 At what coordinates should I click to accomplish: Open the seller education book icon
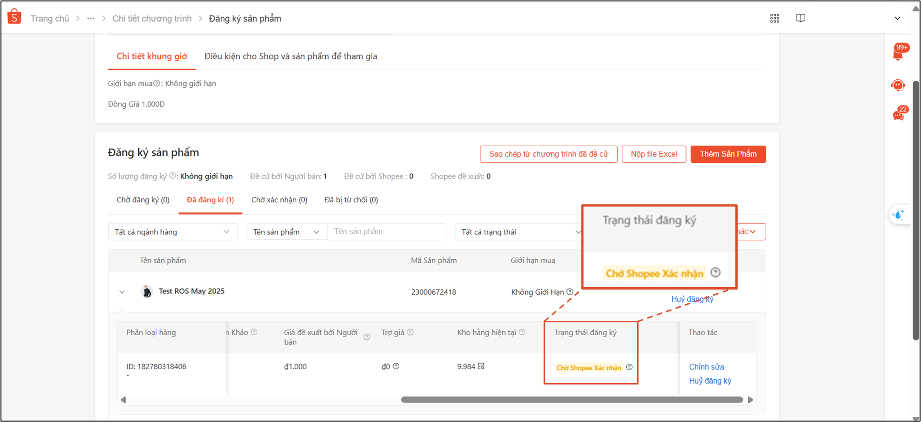coord(800,19)
